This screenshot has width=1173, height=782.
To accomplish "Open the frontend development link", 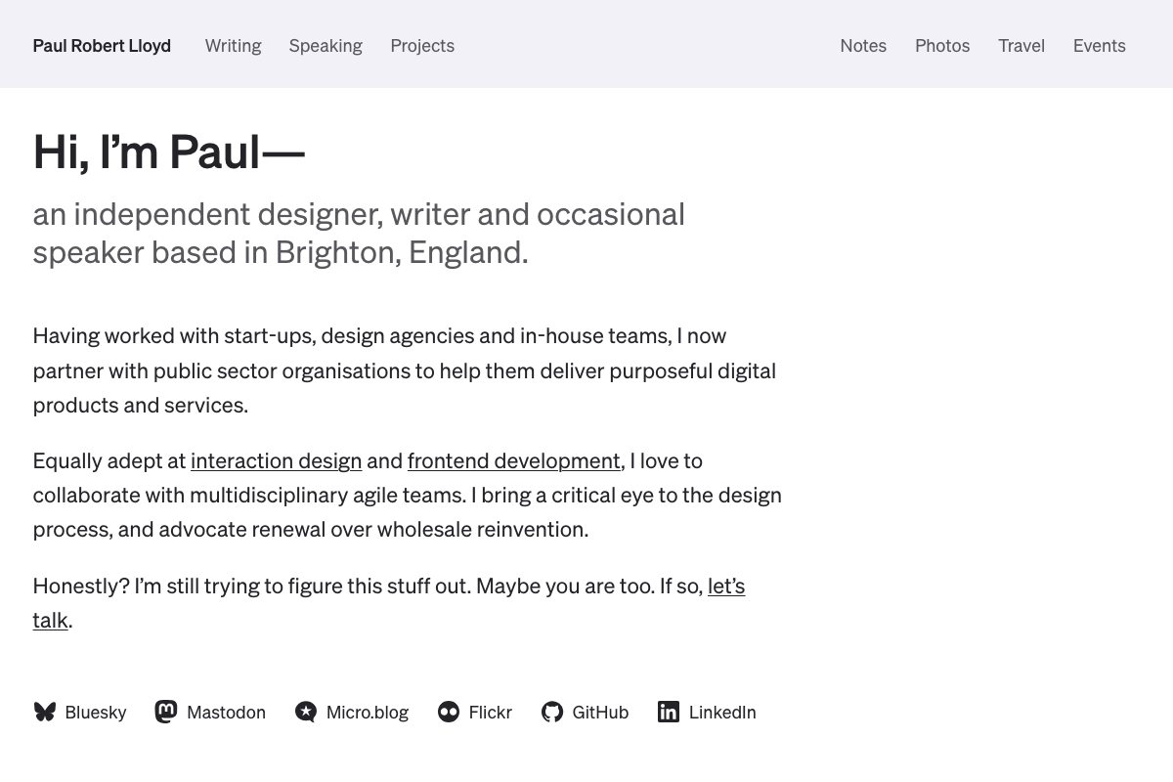I will pos(513,460).
